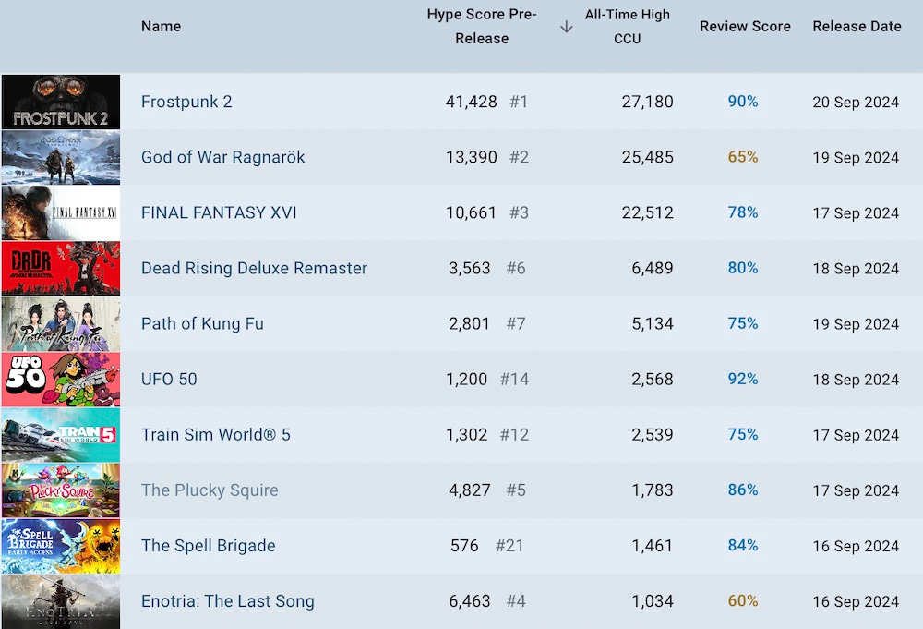Click God of War Ragnarök's 65% score
The image size is (923, 629).
pyautogui.click(x=742, y=157)
